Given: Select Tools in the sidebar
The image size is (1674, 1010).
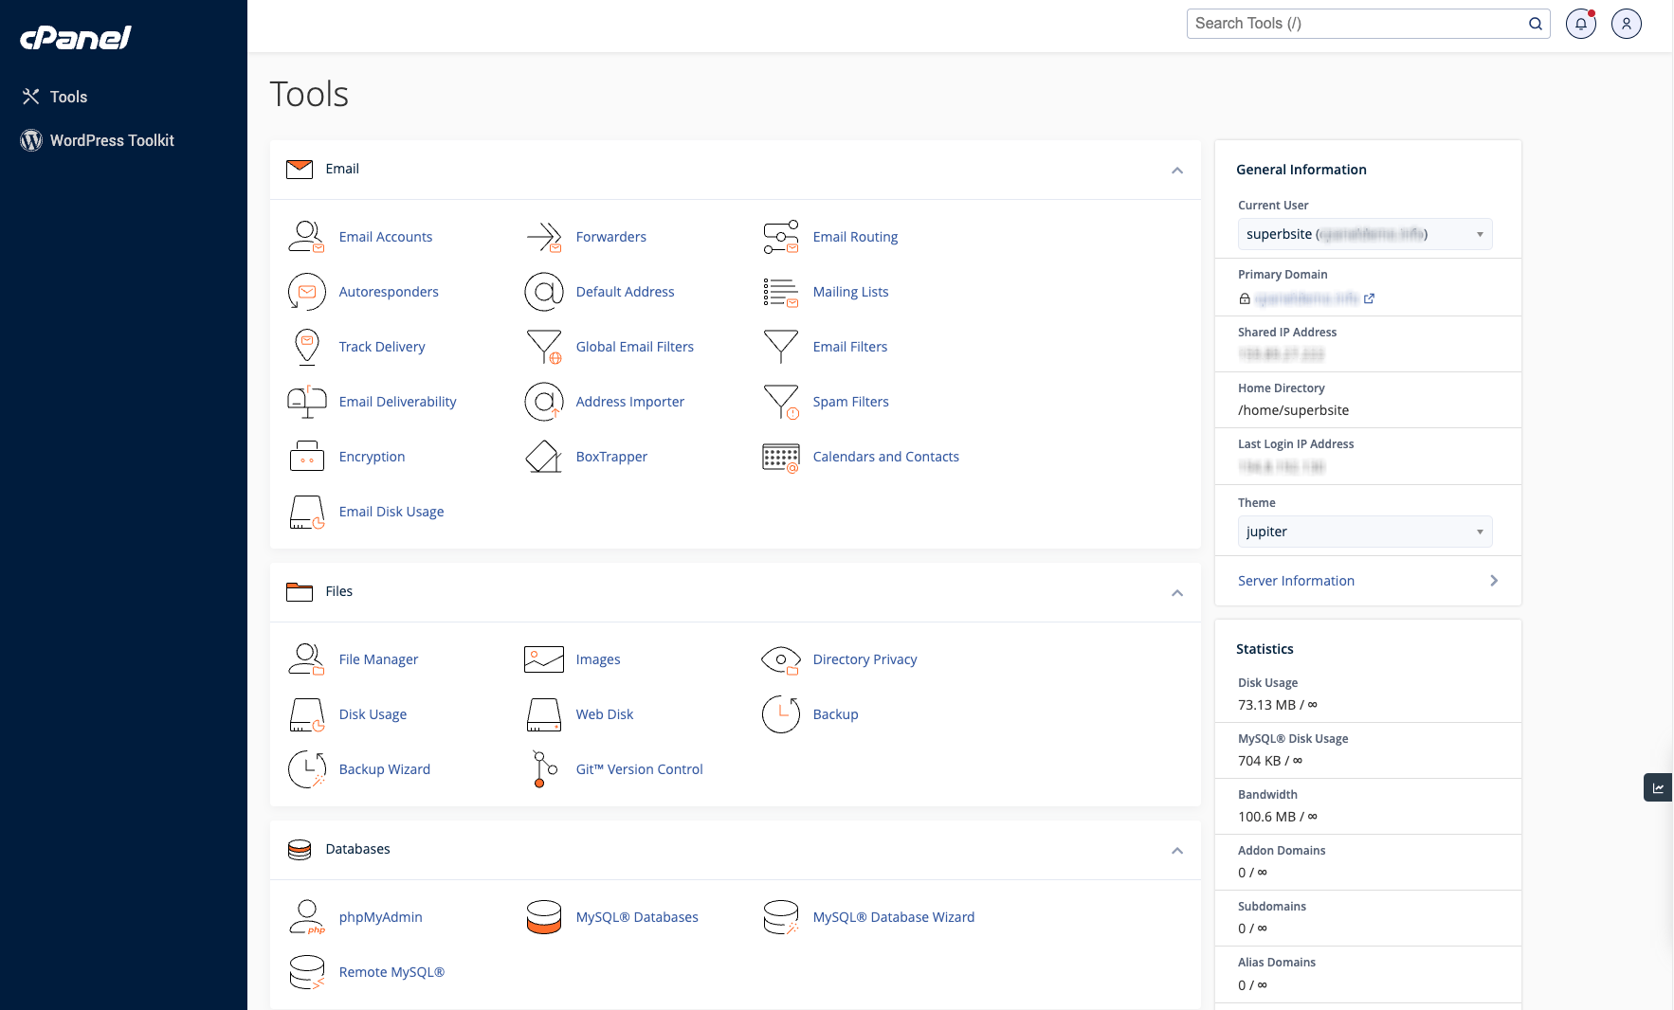Looking at the screenshot, I should point(68,97).
